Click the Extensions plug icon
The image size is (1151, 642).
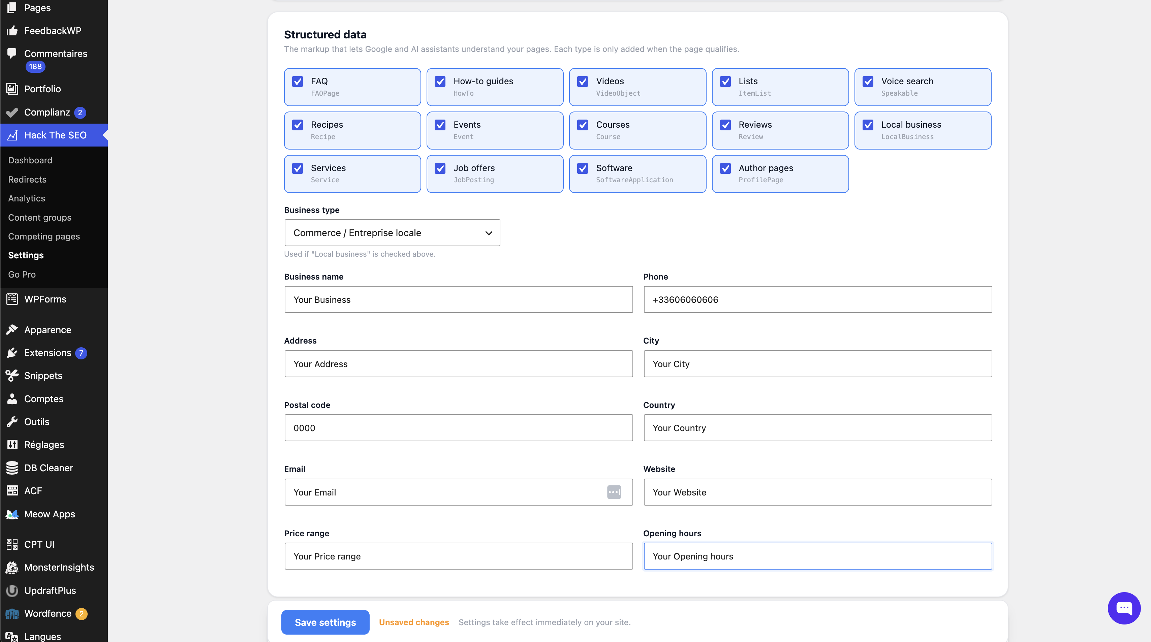[12, 353]
